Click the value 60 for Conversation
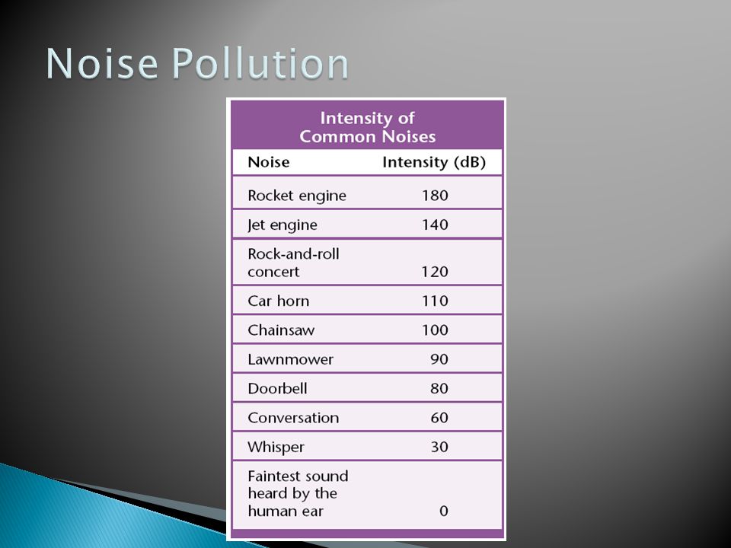 click(x=439, y=418)
